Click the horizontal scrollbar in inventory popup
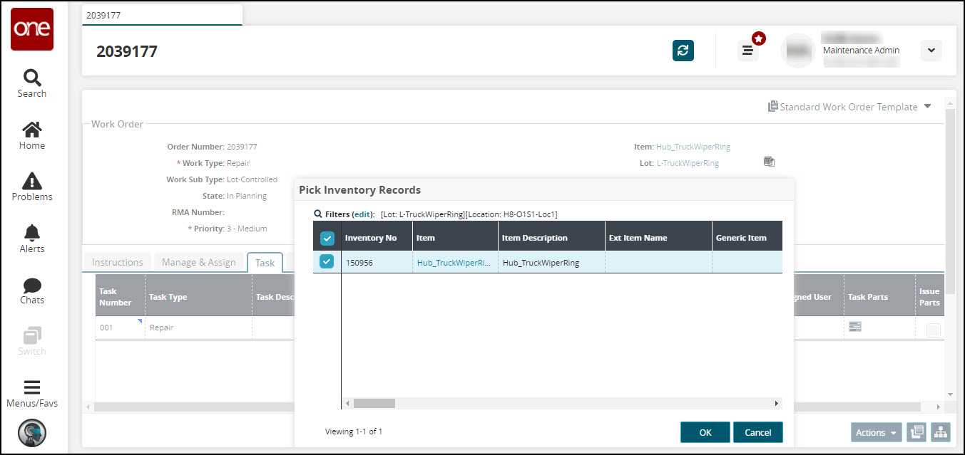The image size is (965, 455). [x=374, y=403]
